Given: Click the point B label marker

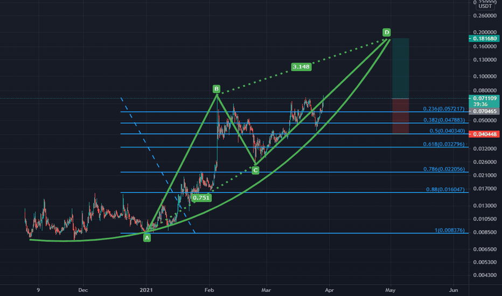Looking at the screenshot, I should 217,89.
